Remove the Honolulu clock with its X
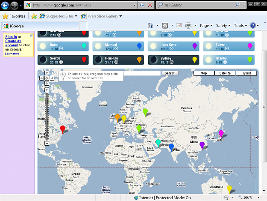Image resolution: width=267 pixels, height=201 pixels. [x=116, y=62]
